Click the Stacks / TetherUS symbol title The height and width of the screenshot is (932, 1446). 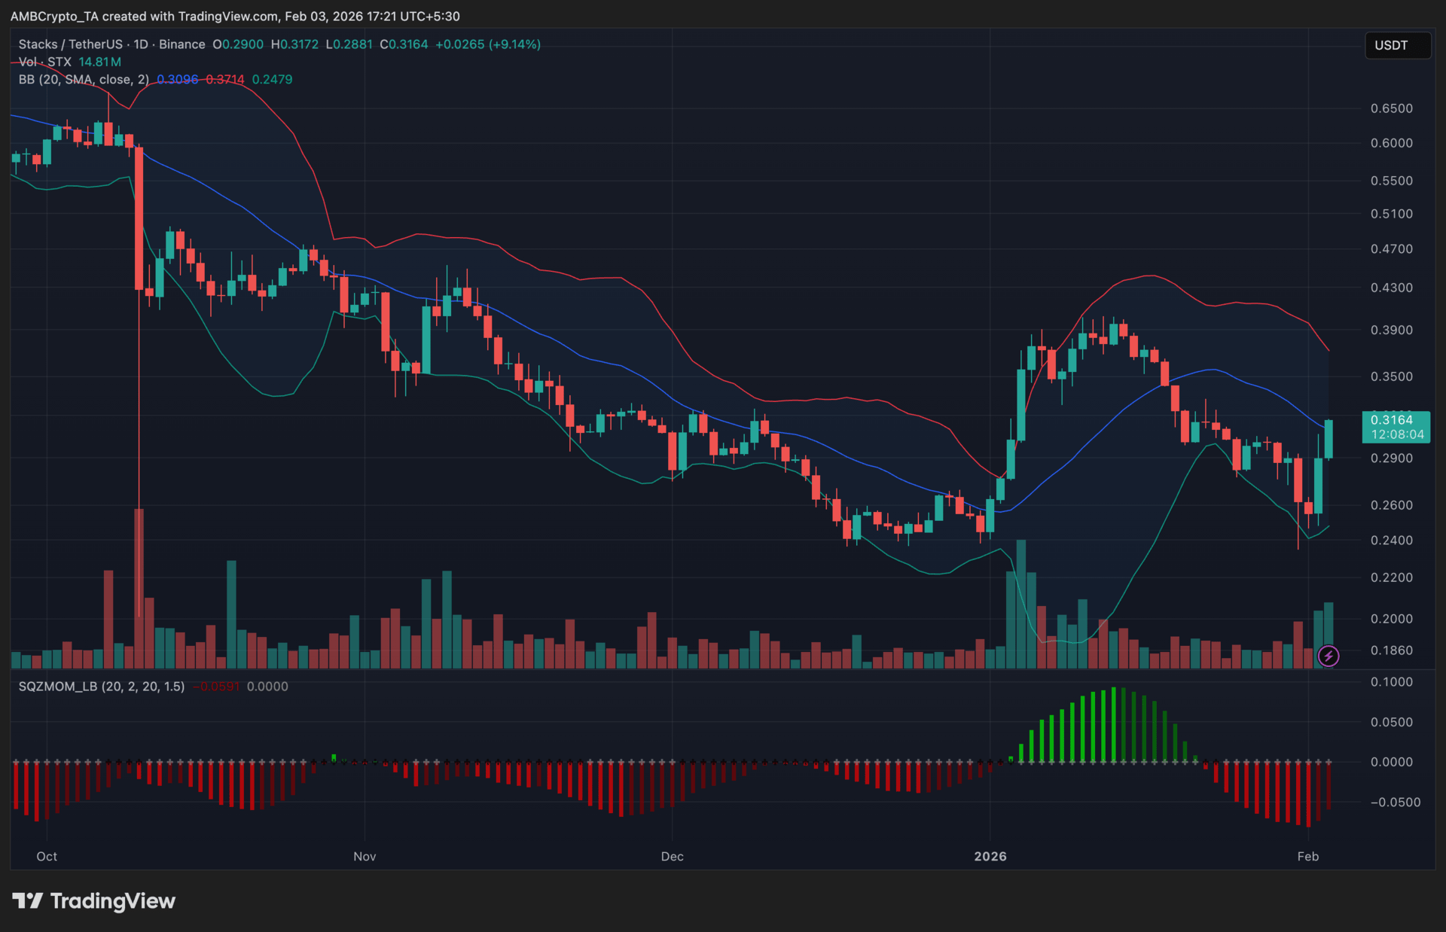pyautogui.click(x=69, y=44)
